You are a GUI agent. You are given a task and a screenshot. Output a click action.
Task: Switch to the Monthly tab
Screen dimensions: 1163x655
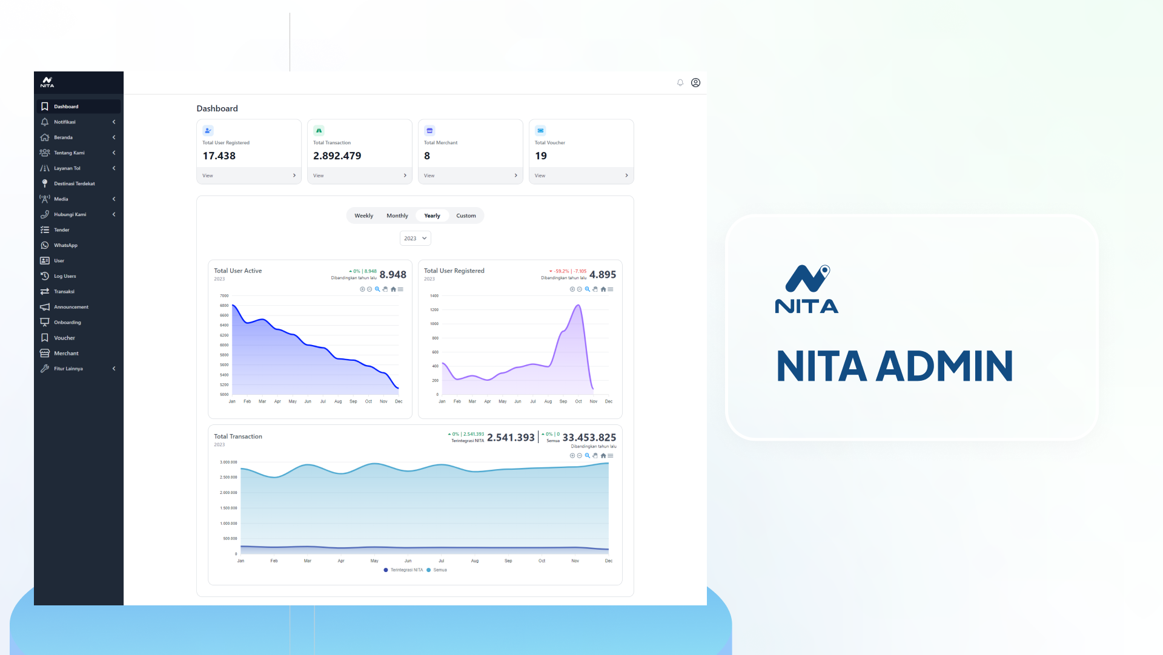(397, 216)
